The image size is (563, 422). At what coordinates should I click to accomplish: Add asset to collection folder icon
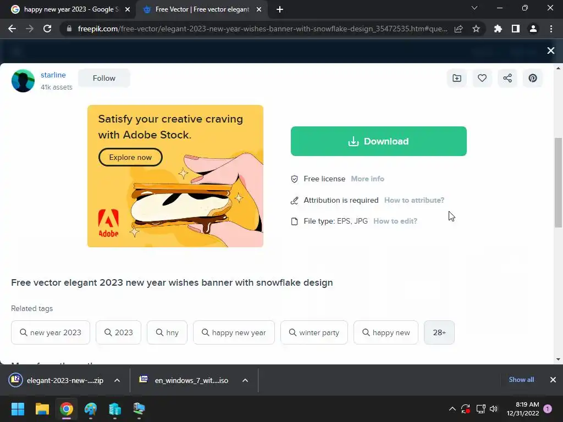click(x=457, y=78)
